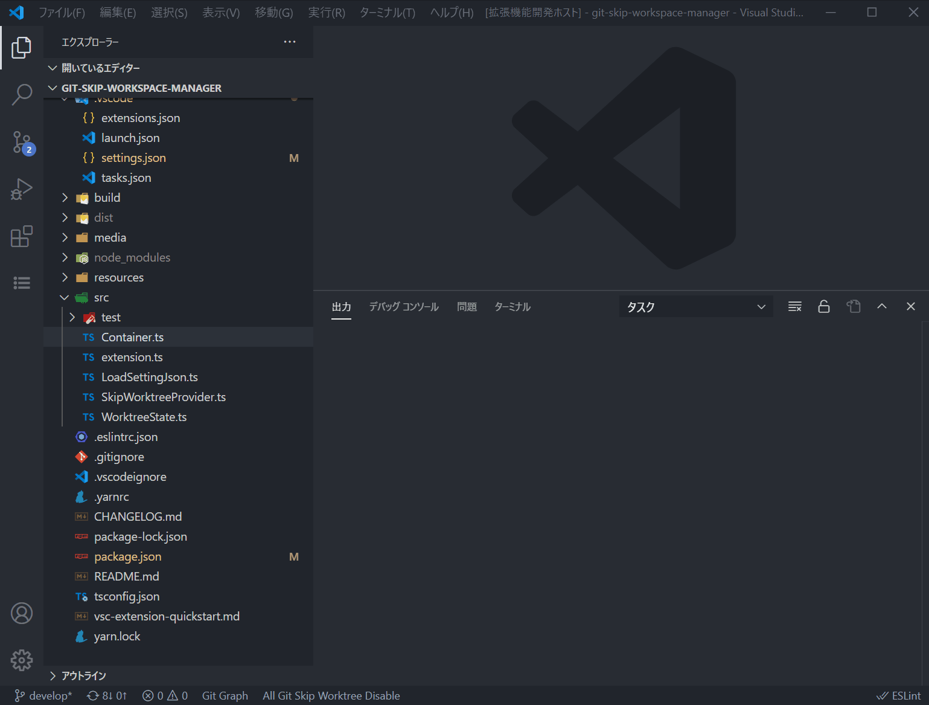Open WorktreeState.ts file

(178, 417)
